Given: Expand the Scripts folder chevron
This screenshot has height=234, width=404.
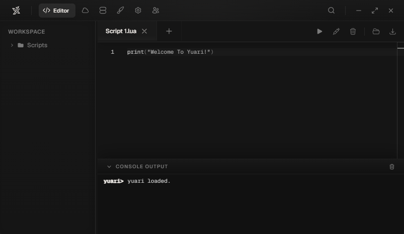Looking at the screenshot, I should (12, 45).
